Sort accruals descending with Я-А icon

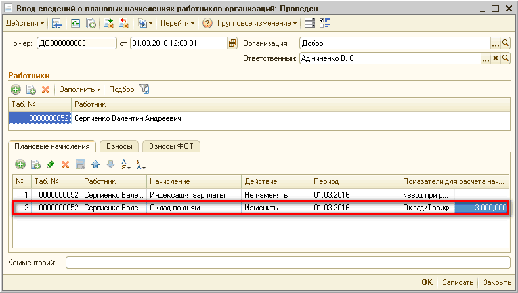140,165
